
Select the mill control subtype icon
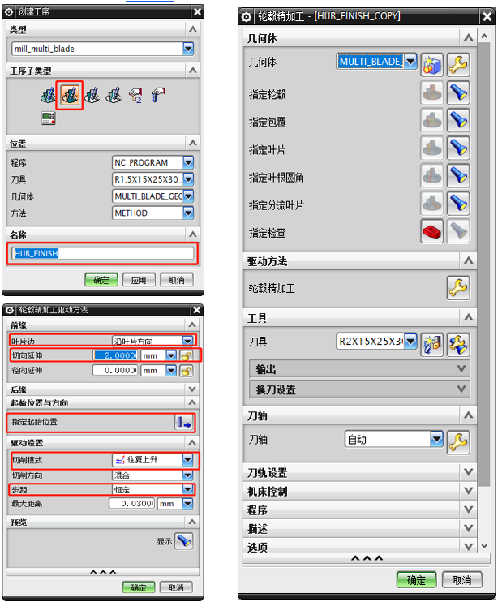(x=136, y=95)
